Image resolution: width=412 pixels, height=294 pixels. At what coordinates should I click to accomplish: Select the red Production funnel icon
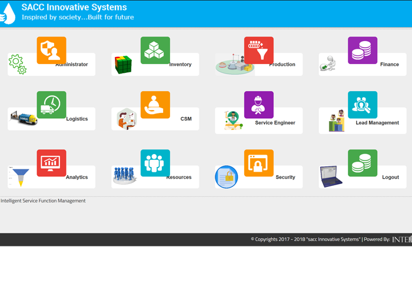pyautogui.click(x=258, y=51)
